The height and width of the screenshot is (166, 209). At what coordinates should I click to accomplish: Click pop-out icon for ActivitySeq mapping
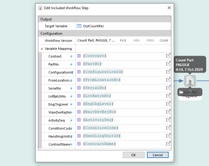[x=168, y=120]
